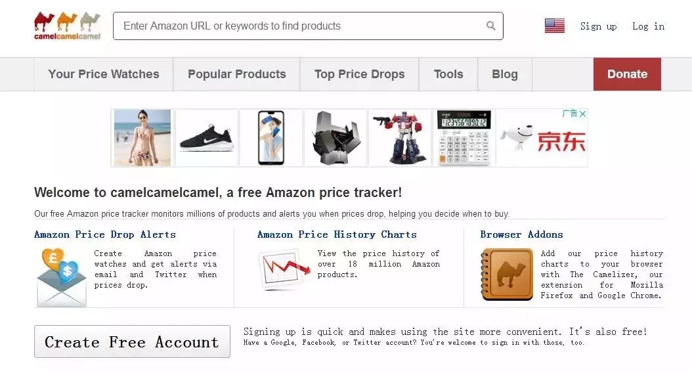The image size is (692, 373).
Task: Click the camelcamelcamel logo
Action: [67, 26]
